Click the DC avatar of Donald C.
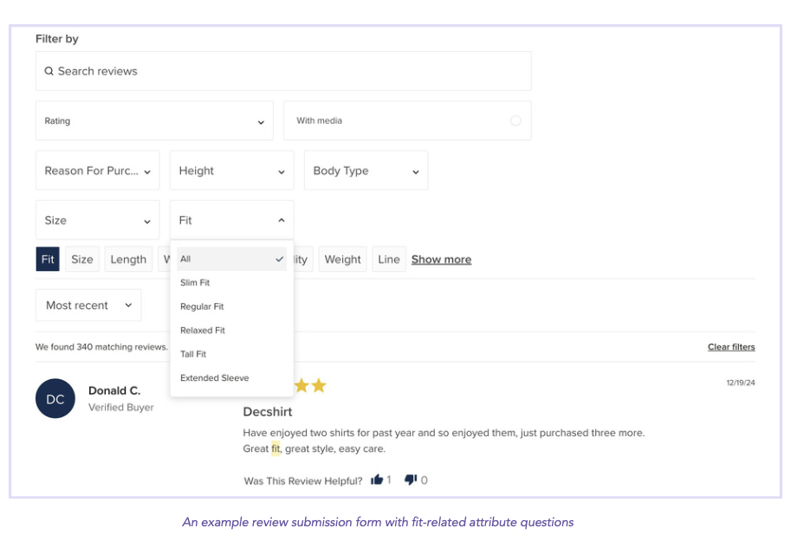 coord(55,399)
